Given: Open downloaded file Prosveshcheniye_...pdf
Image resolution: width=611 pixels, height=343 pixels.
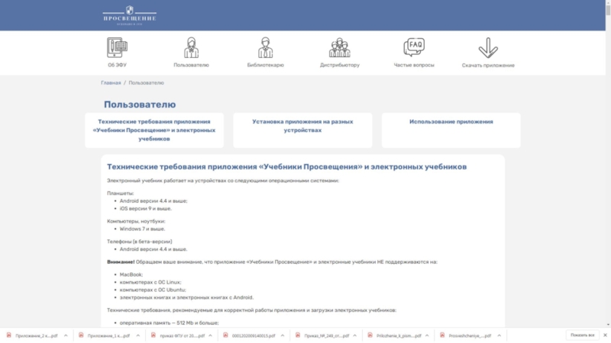Looking at the screenshot, I should point(470,335).
